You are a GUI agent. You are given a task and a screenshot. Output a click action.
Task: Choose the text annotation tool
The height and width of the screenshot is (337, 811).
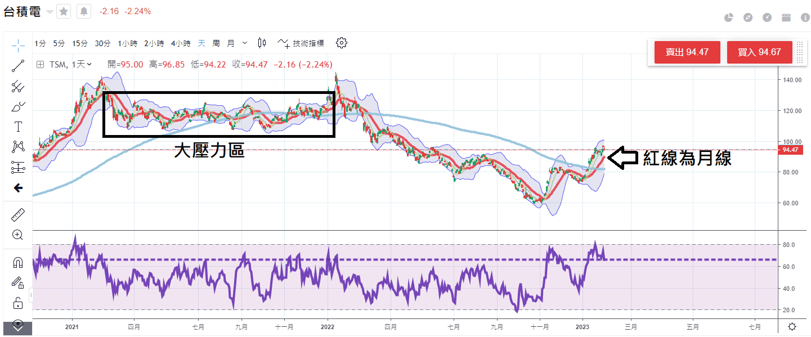point(18,127)
